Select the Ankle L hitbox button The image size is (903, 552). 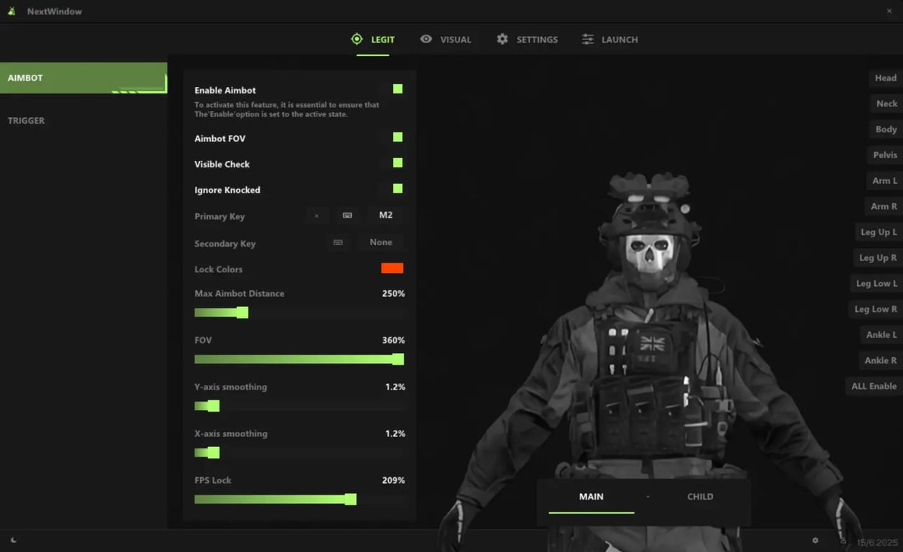(881, 335)
